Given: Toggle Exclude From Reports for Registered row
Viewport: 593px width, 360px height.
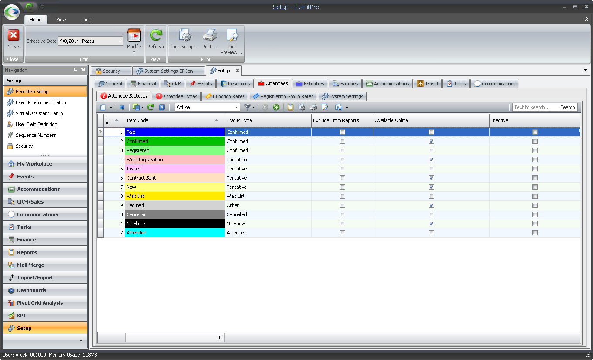Looking at the screenshot, I should [342, 150].
